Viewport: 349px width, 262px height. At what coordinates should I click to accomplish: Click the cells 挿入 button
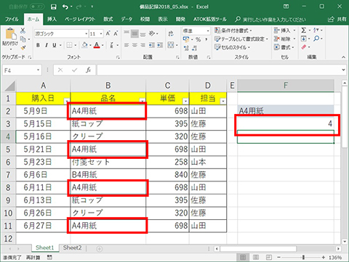coord(285,30)
